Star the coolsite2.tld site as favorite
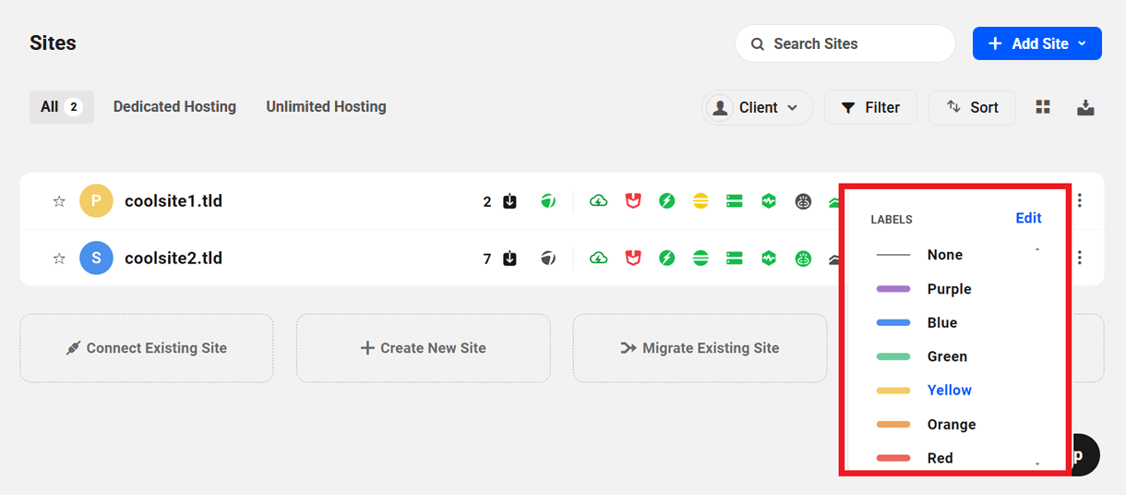Viewport: 1126px width, 495px height. (59, 259)
